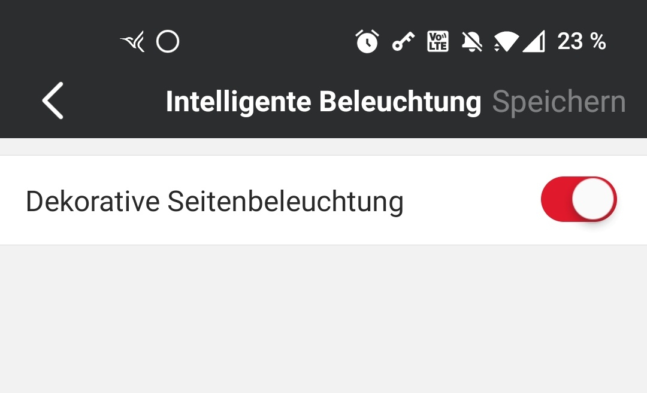The height and width of the screenshot is (393, 647).
Task: Tap the Intelligente Beleuchtung header title
Action: pos(323,102)
